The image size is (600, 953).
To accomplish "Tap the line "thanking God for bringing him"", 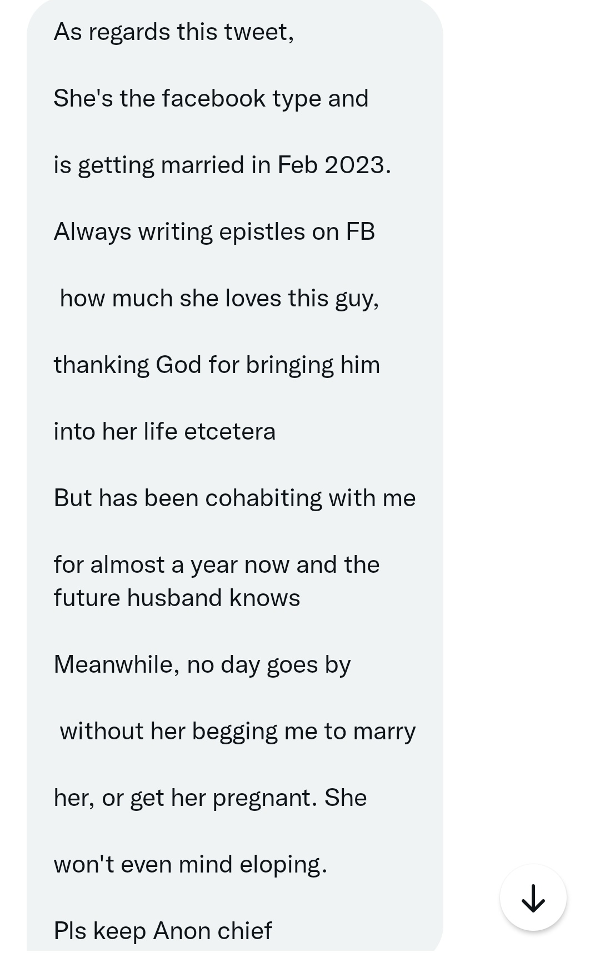I will point(217,365).
